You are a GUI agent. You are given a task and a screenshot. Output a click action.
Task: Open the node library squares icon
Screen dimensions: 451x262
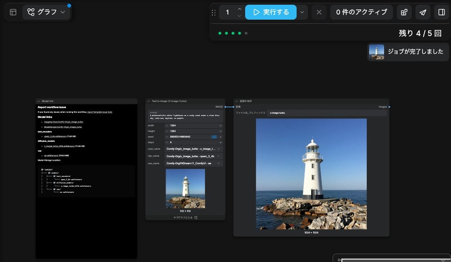[404, 12]
